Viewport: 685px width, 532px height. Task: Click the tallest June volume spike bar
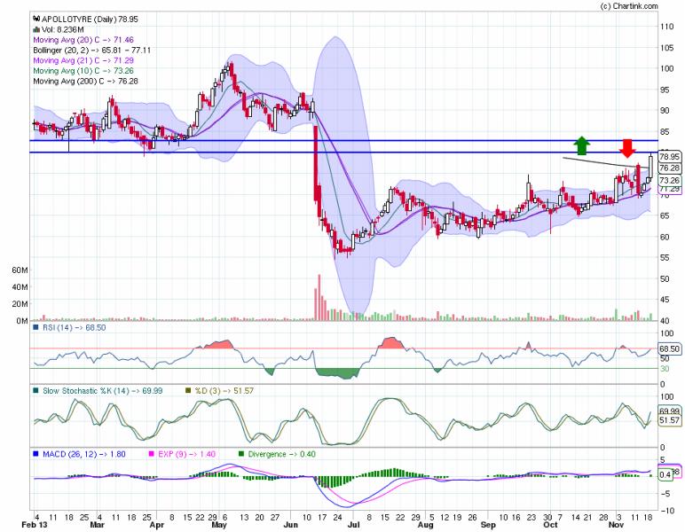coord(319,298)
